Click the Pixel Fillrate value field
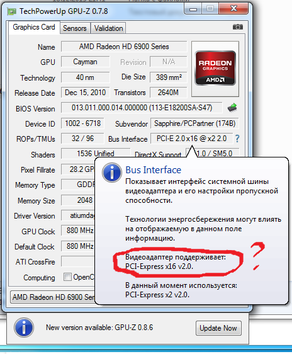This screenshot has width=292, height=354. click(78, 169)
